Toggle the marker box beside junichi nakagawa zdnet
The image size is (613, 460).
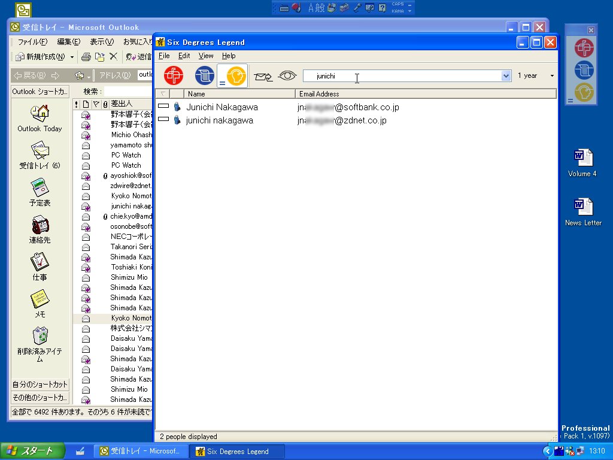(x=163, y=120)
